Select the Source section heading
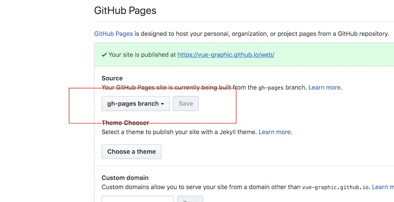 [112, 78]
